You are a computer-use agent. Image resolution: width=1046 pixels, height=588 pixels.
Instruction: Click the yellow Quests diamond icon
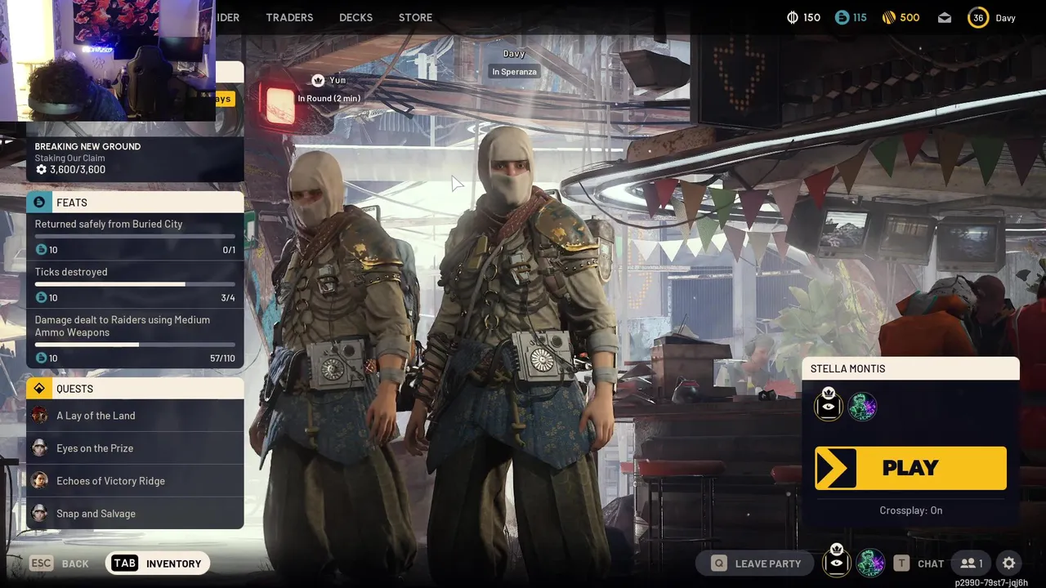click(38, 389)
